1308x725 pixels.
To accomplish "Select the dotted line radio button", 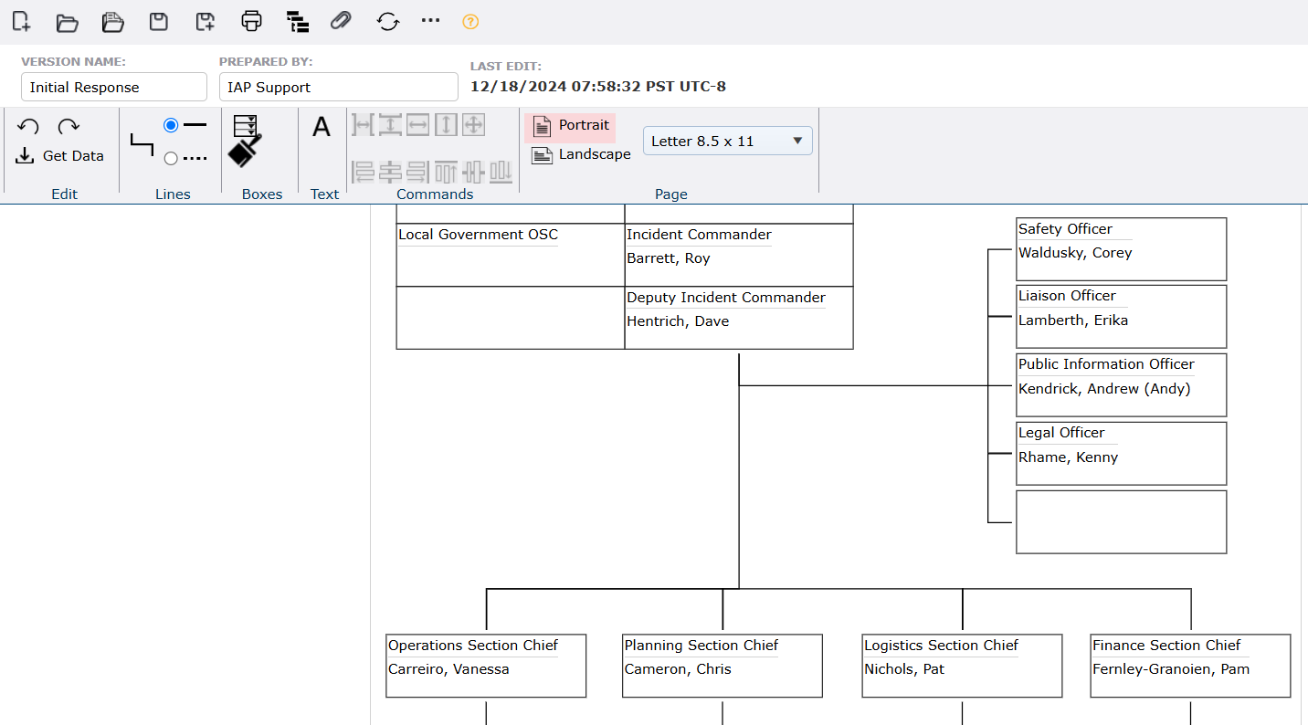I will pyautogui.click(x=171, y=159).
